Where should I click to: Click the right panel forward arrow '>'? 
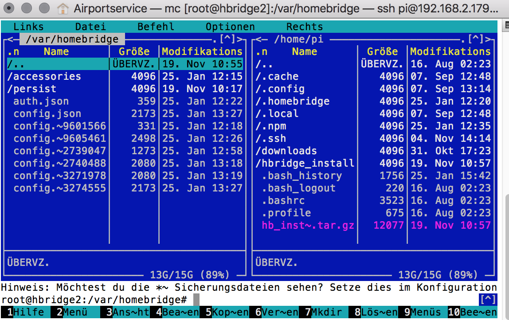pos(489,39)
